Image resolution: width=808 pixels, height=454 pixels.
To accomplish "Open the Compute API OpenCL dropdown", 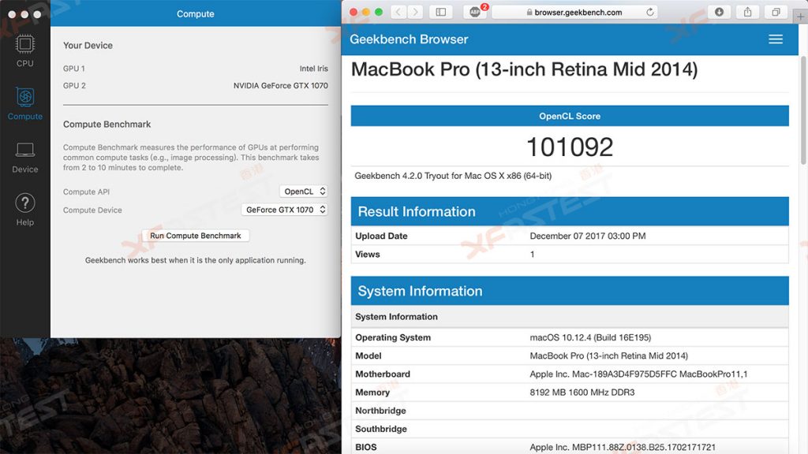I will tap(304, 192).
